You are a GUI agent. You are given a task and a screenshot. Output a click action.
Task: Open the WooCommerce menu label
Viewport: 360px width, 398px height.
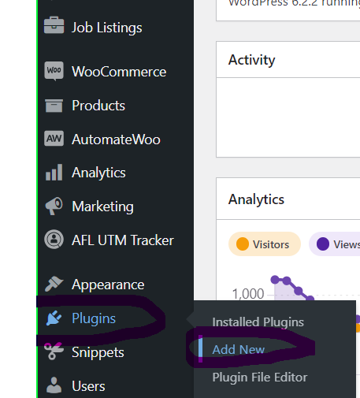click(x=119, y=72)
